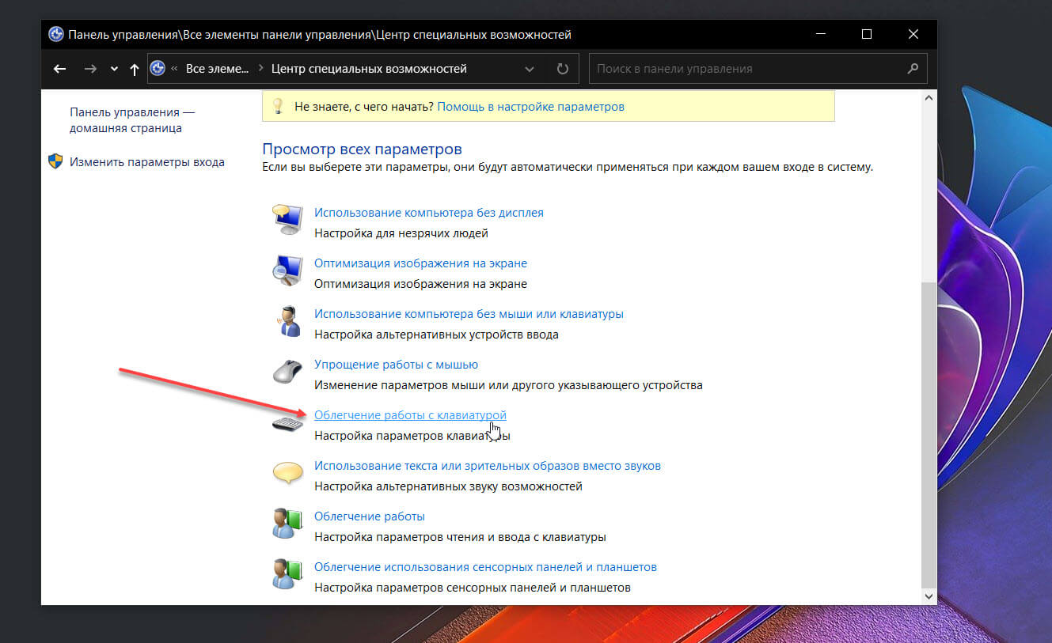Screen dimensions: 1052x643
Task: Click the magnifier monitor icon for screen optimization
Action: point(287,270)
